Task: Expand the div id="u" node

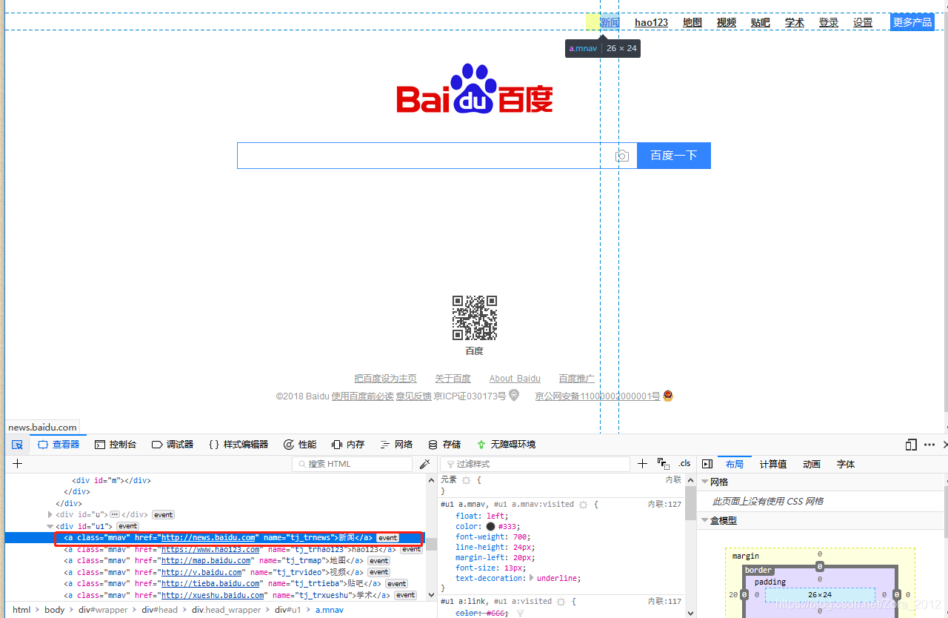Action: click(50, 515)
